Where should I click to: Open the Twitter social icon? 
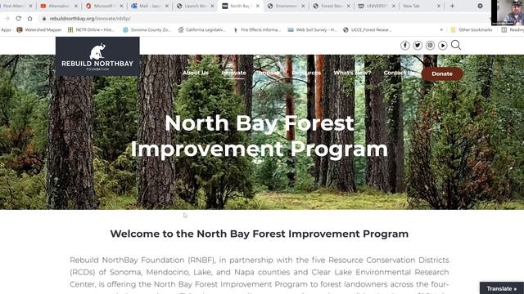click(x=418, y=46)
